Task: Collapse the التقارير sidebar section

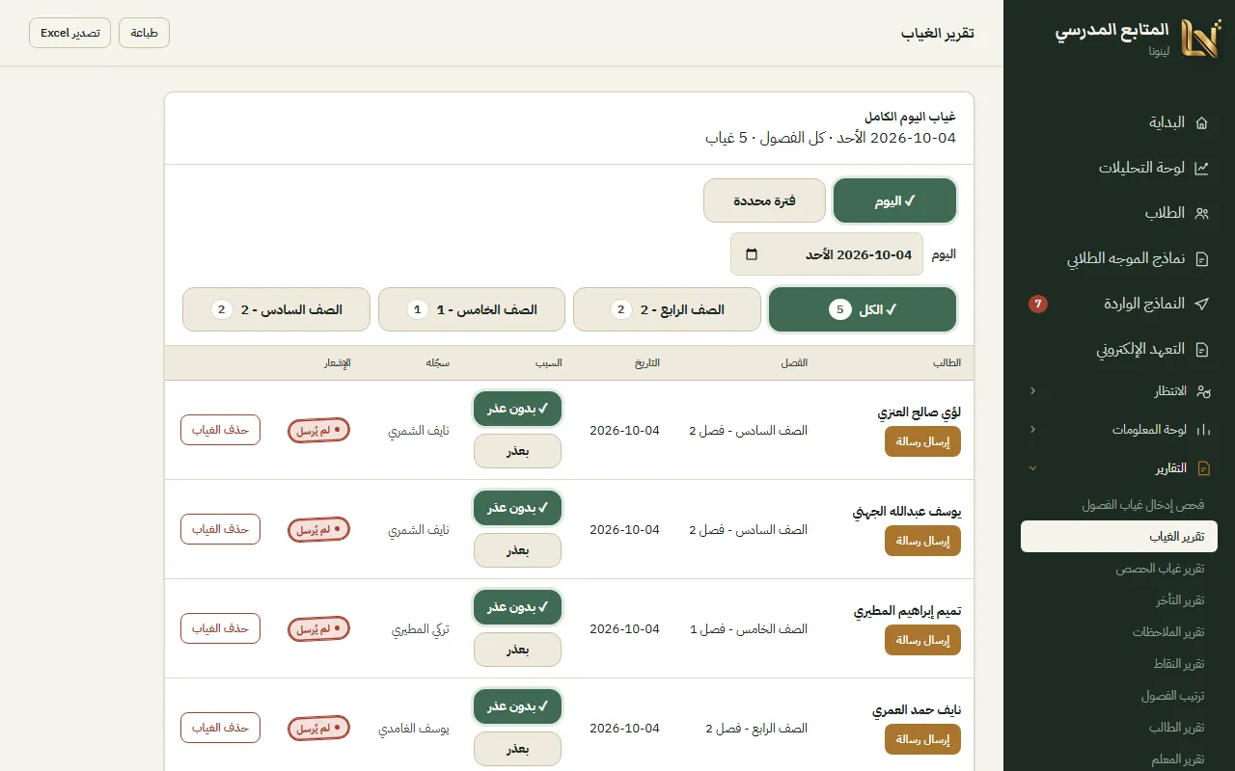Action: [x=1119, y=468]
